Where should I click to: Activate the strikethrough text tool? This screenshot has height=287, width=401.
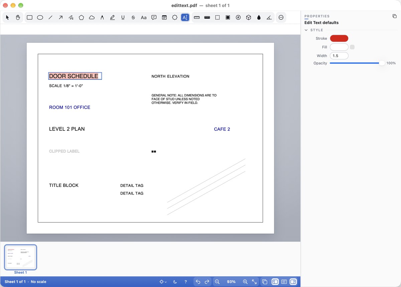(x=133, y=18)
